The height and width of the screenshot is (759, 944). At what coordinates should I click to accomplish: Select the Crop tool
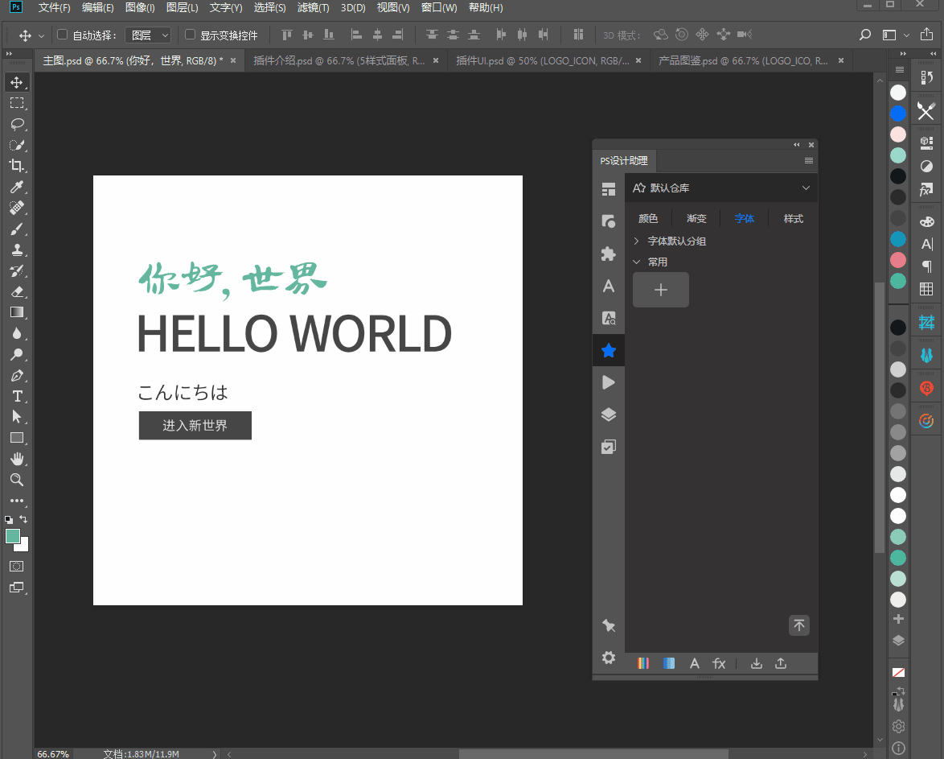click(17, 166)
